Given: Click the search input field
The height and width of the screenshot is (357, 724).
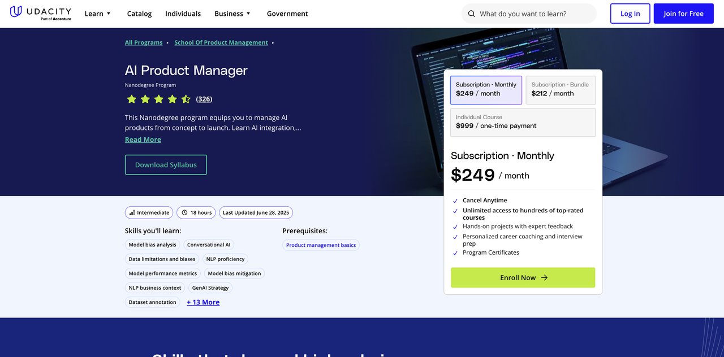Looking at the screenshot, I should (x=529, y=14).
